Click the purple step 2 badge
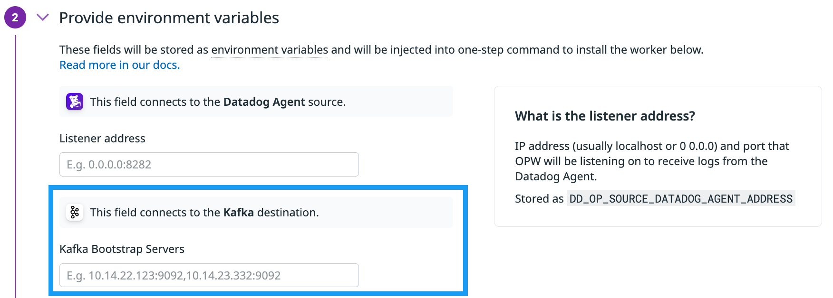This screenshot has width=833, height=298. pyautogui.click(x=15, y=18)
